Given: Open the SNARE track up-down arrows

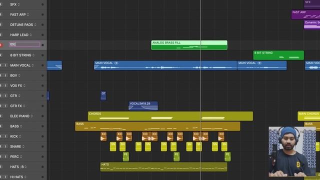Looking at the screenshot, I should [x=23, y=146].
